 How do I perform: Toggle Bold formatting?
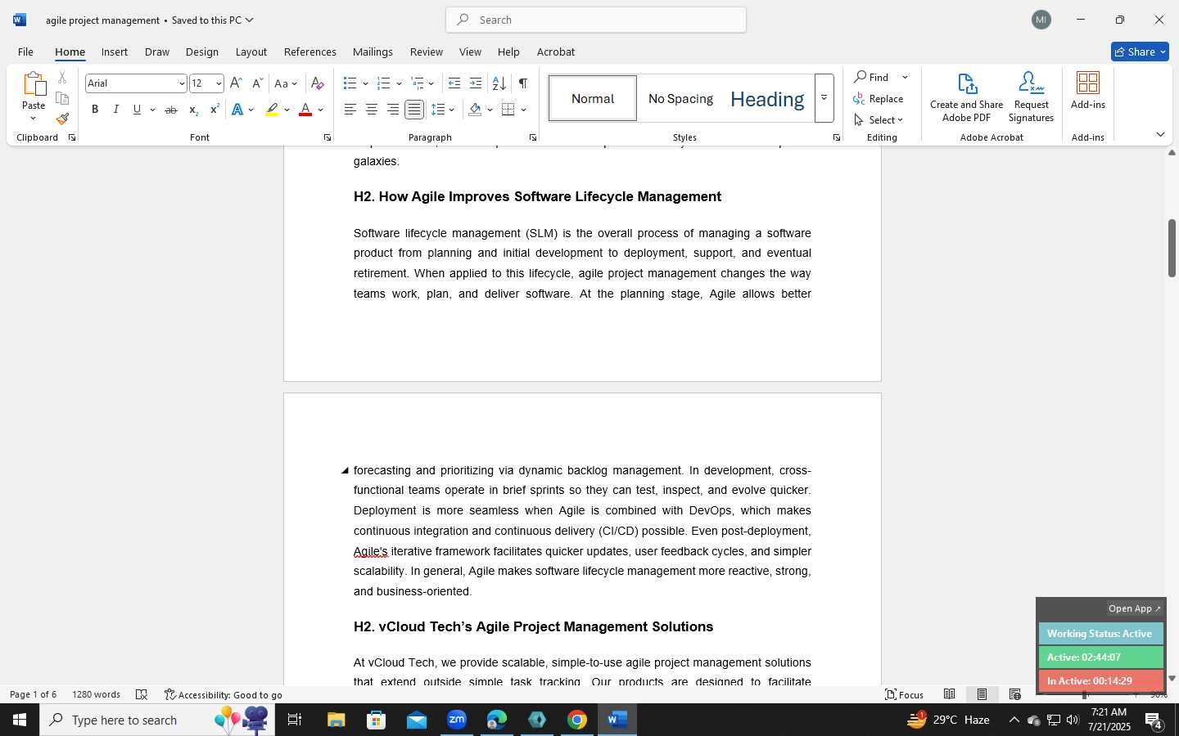click(95, 110)
